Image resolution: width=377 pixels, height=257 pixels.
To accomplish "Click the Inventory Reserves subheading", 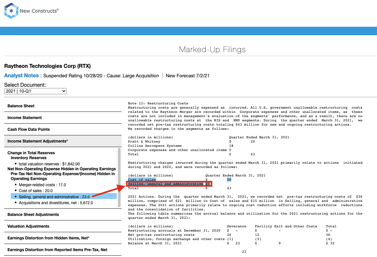I will 29,158.
